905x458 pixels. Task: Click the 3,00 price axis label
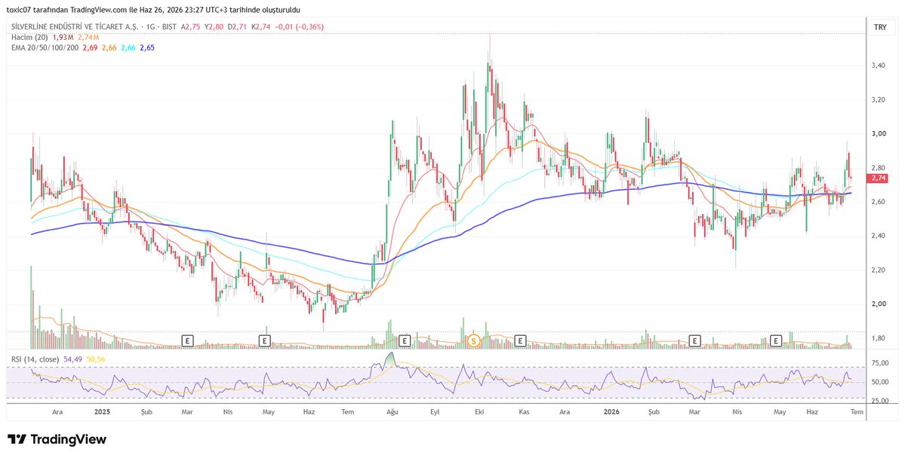(x=879, y=133)
